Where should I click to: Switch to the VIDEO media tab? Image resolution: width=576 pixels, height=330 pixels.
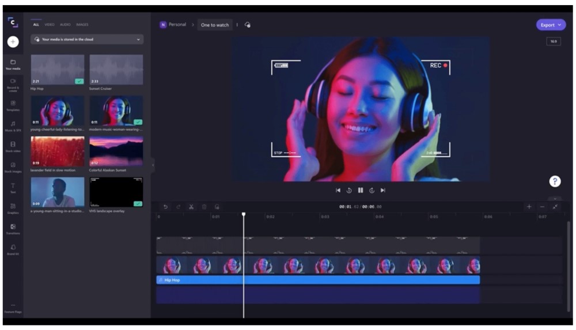(49, 25)
